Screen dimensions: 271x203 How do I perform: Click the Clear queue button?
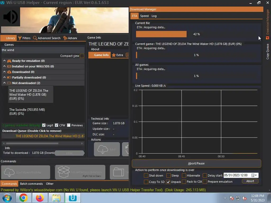pos(69,153)
